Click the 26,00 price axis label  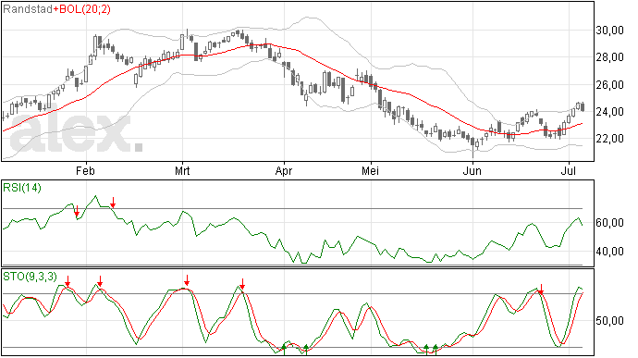[609, 85]
